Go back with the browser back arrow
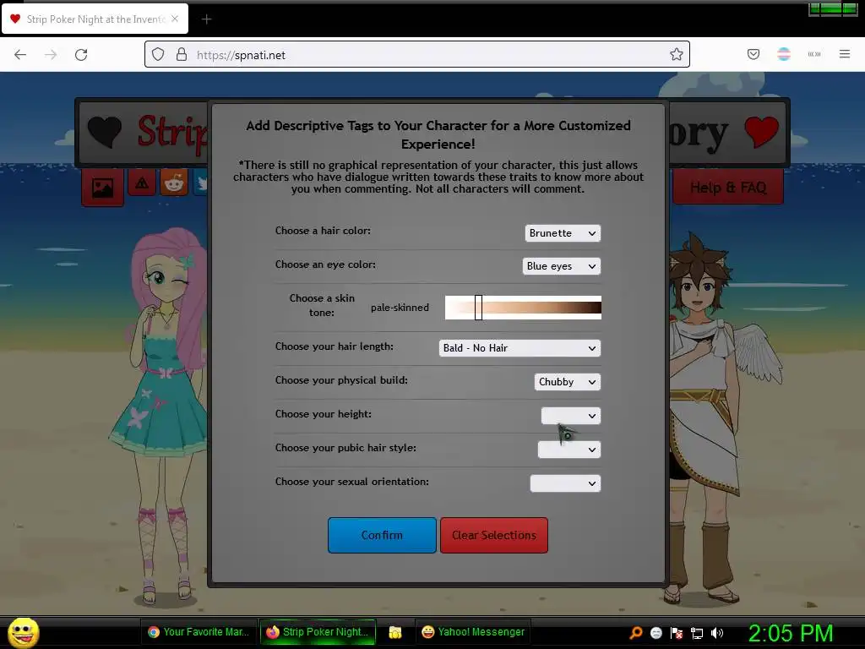The image size is (865, 649). (x=20, y=55)
